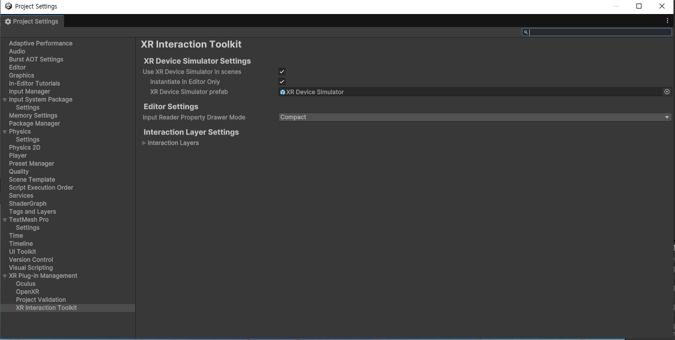Click the settings search input field

click(x=597, y=32)
